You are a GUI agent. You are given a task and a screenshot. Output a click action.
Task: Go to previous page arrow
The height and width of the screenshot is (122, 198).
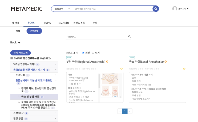(120, 111)
